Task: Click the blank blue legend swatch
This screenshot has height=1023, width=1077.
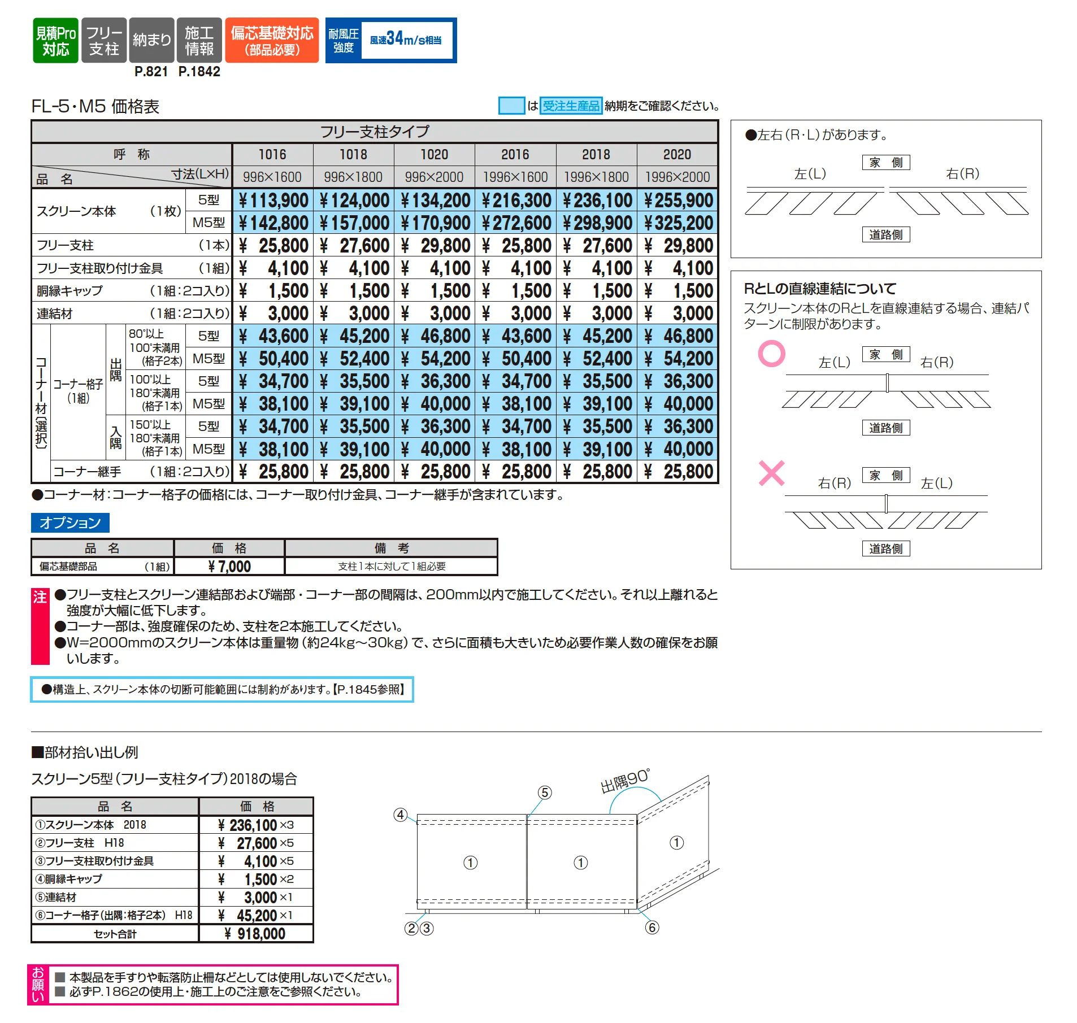Action: pos(511,106)
